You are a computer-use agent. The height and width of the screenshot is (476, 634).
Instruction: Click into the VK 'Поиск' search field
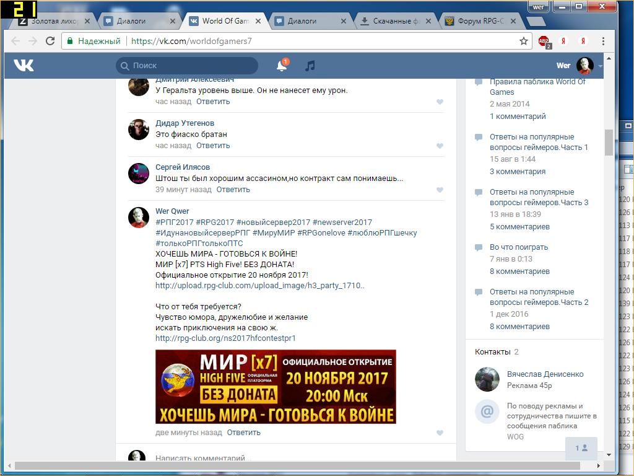coord(187,66)
